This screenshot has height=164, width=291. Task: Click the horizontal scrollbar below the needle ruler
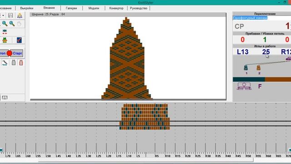click(145, 160)
